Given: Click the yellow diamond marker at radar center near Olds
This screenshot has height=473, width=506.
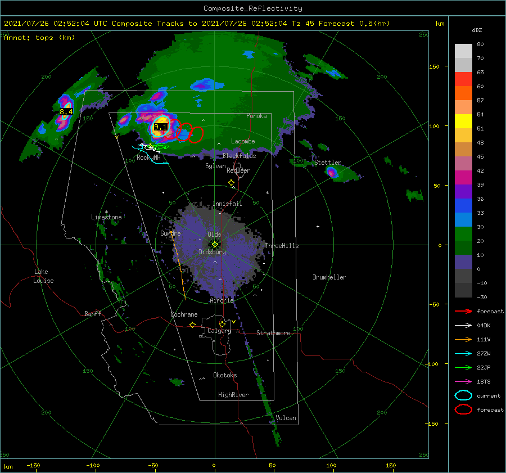Looking at the screenshot, I should pyautogui.click(x=215, y=245).
